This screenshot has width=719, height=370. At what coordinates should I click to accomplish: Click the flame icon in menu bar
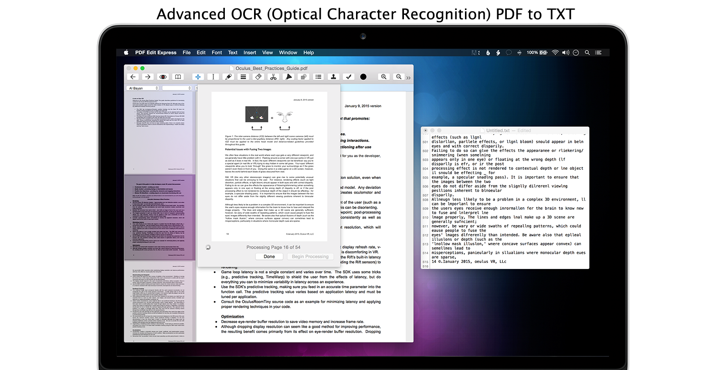click(x=488, y=53)
